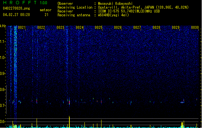Click the HROFFT 1.0.0 title text
This screenshot has width=202, height=128.
25,3
